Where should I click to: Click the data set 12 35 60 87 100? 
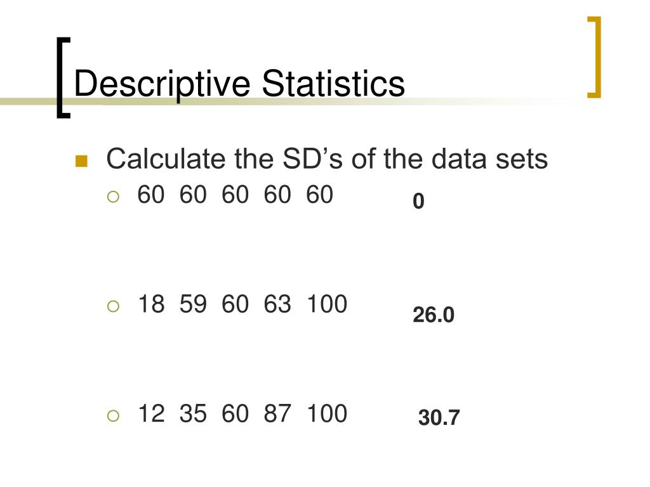click(x=242, y=413)
